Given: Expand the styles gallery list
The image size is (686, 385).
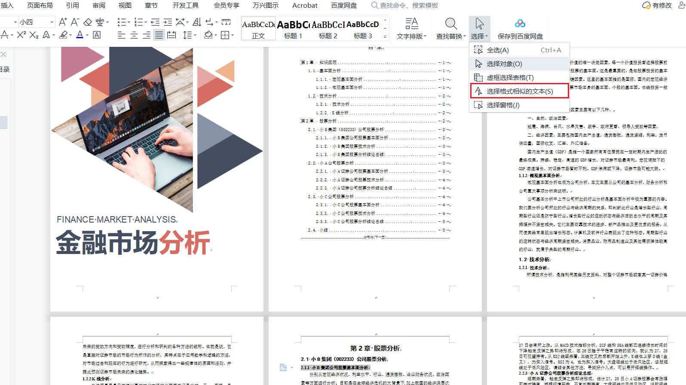Looking at the screenshot, I should (385, 37).
